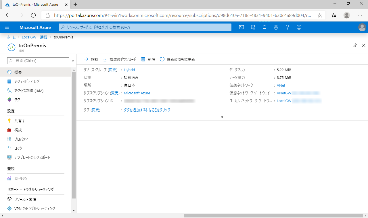Open タグ in the side menu

point(36,100)
